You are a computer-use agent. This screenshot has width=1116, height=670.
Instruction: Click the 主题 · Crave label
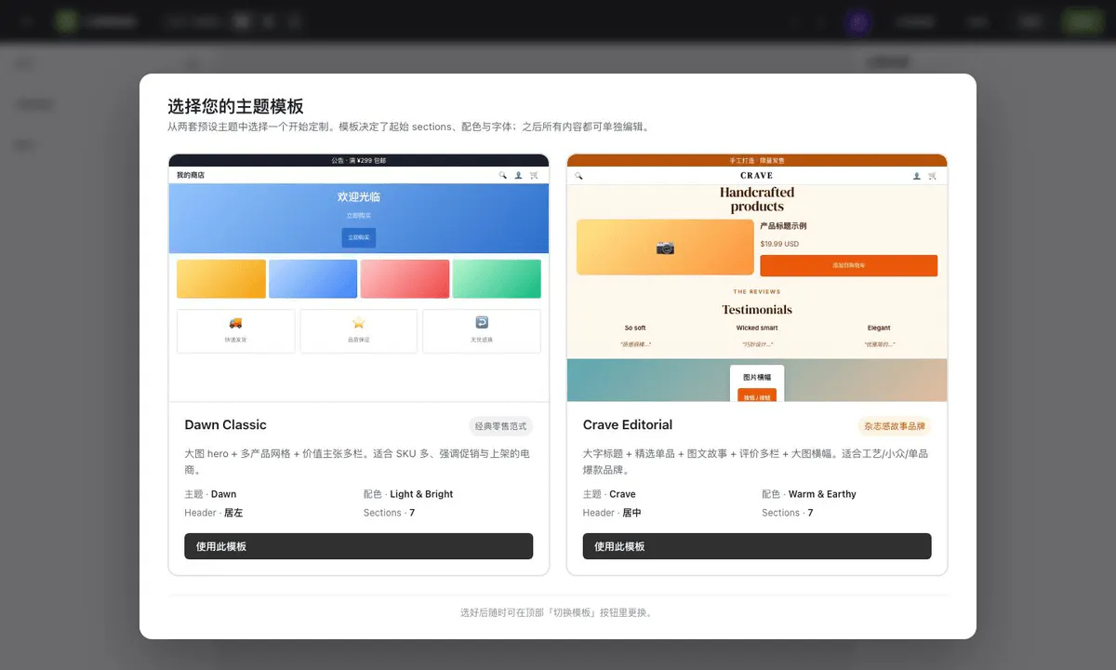point(610,494)
